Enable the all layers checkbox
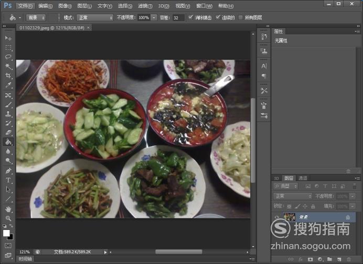 point(241,17)
